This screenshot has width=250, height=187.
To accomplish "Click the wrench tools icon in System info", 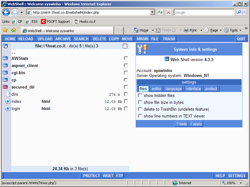I will (x=142, y=49).
